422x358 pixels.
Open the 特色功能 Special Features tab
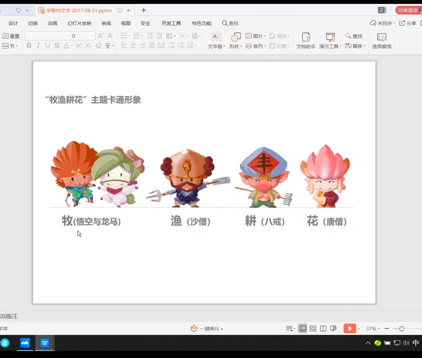click(x=201, y=23)
